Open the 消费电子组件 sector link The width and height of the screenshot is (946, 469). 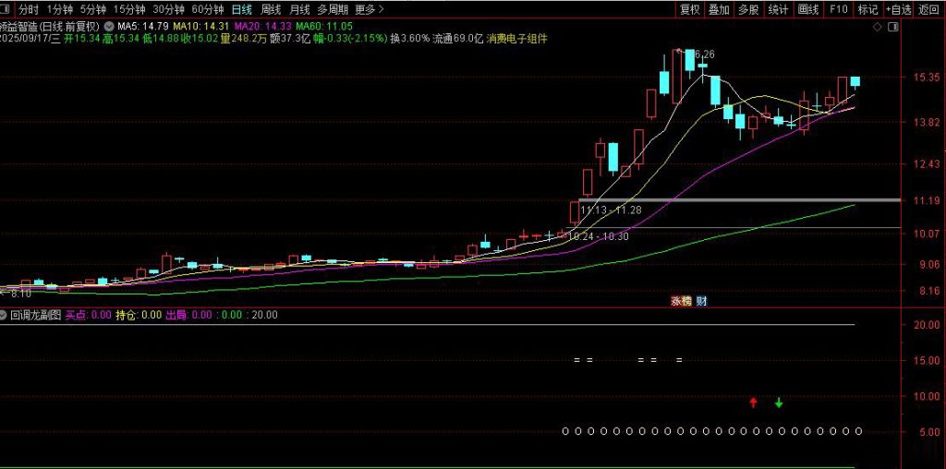click(516, 39)
